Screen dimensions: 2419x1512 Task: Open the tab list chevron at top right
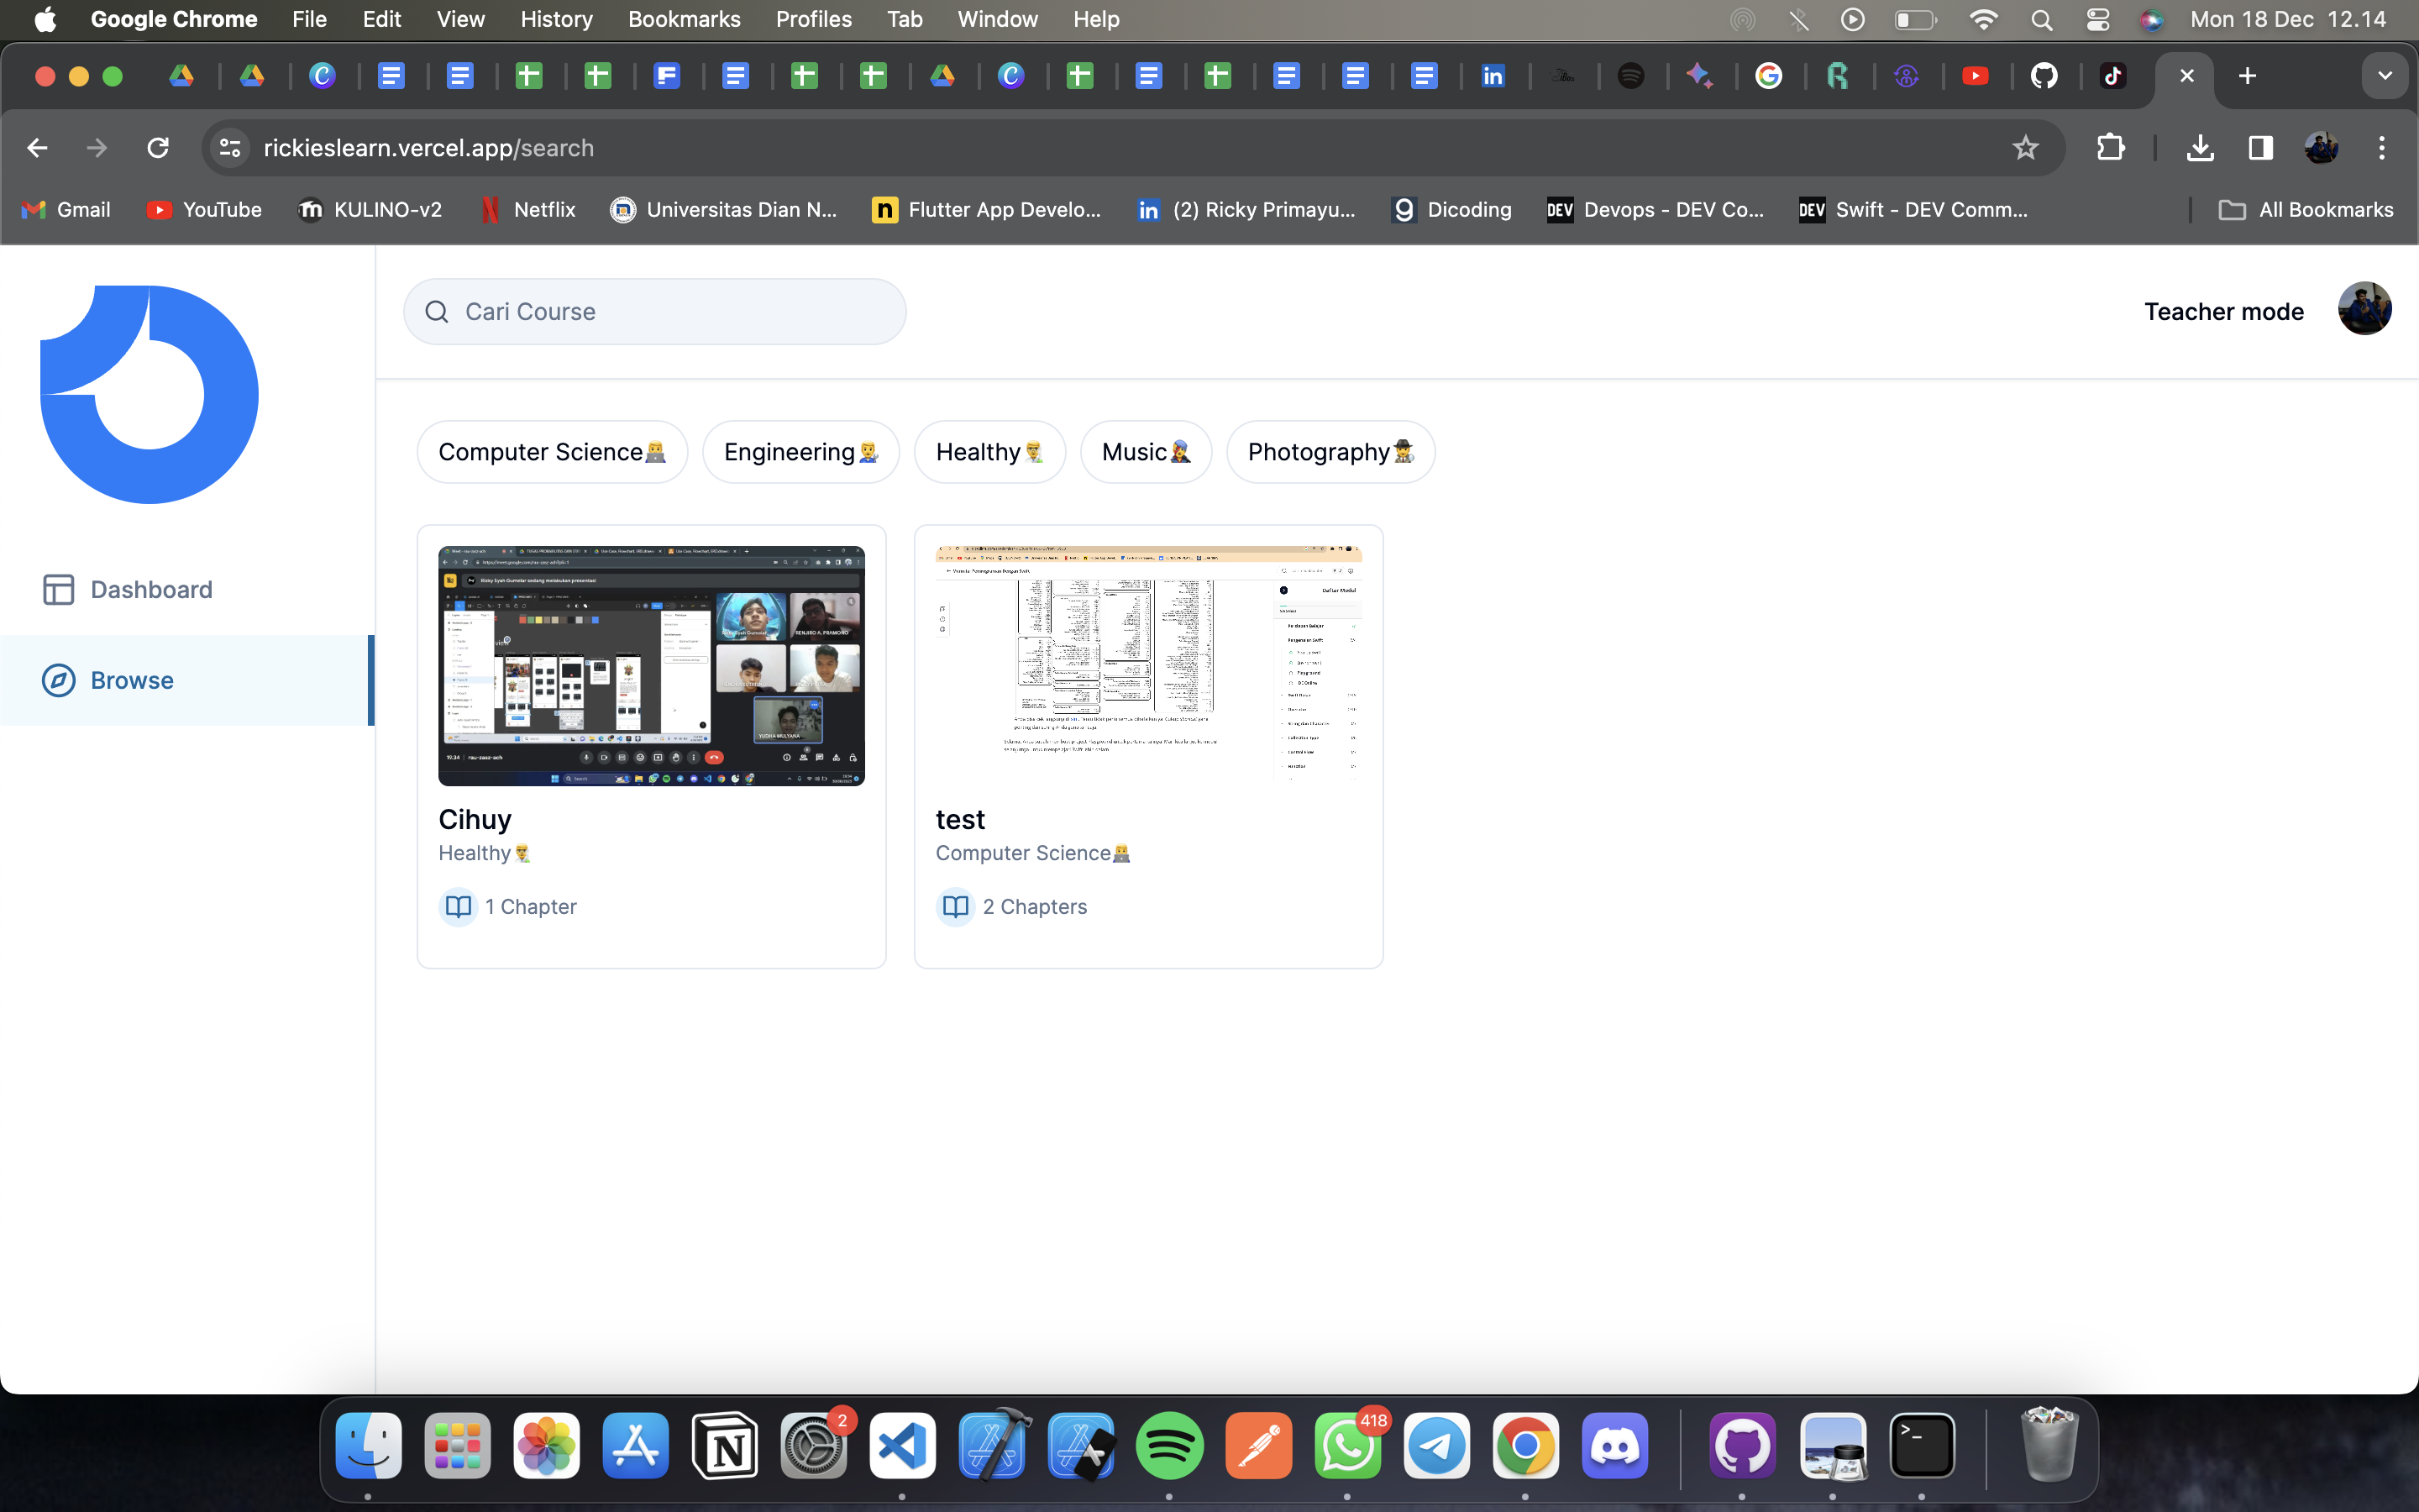pos(2385,75)
